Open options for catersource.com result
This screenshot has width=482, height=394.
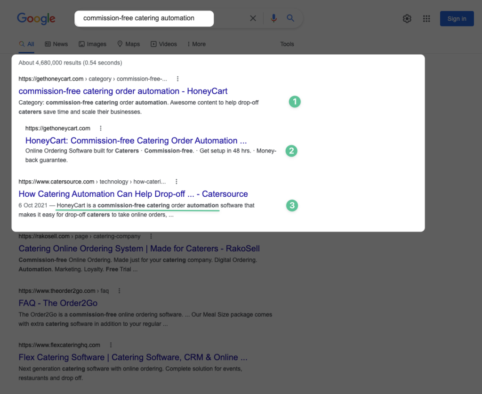pos(177,182)
